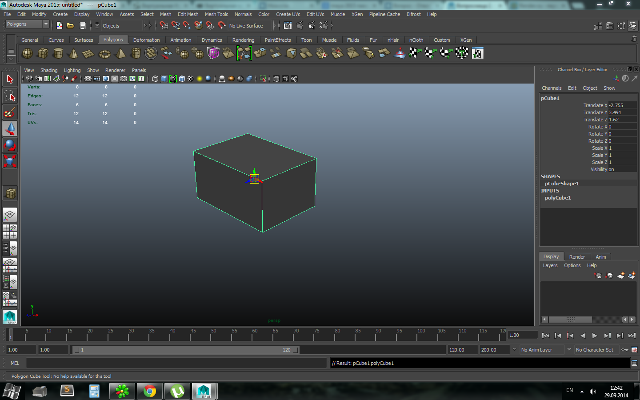Click the polygon cone shelf icon
The width and height of the screenshot is (640, 400).
[73, 54]
